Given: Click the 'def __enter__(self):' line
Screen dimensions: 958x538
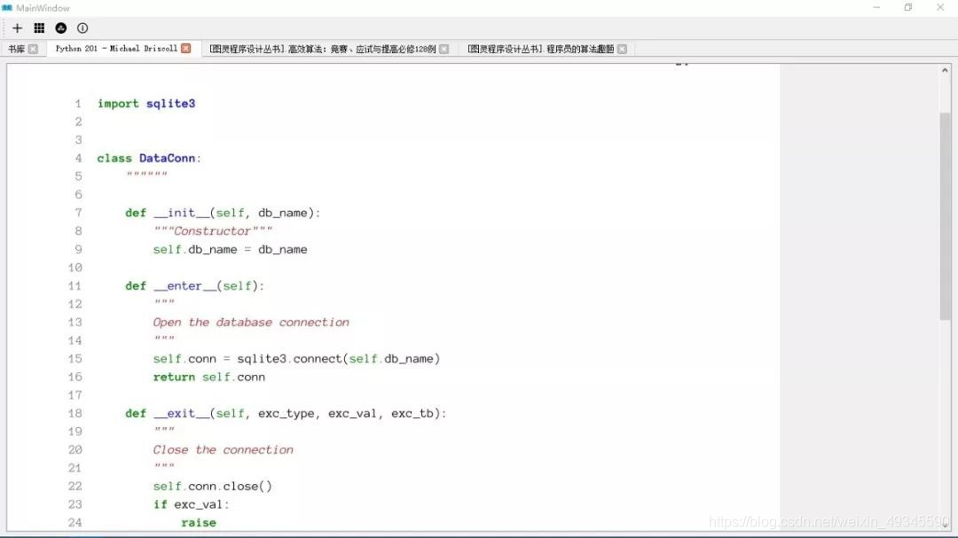Looking at the screenshot, I should (194, 285).
